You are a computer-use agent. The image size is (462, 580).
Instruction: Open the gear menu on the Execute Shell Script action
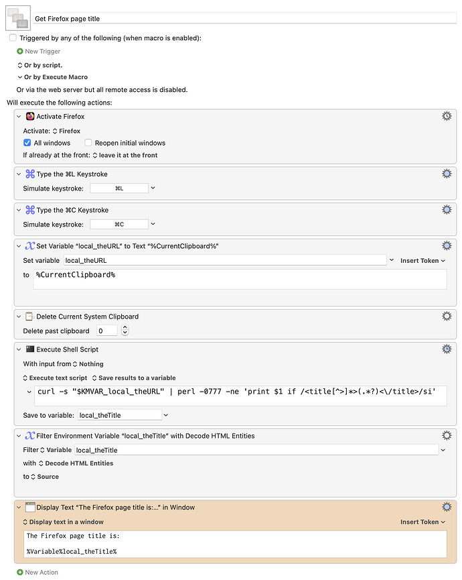447,349
